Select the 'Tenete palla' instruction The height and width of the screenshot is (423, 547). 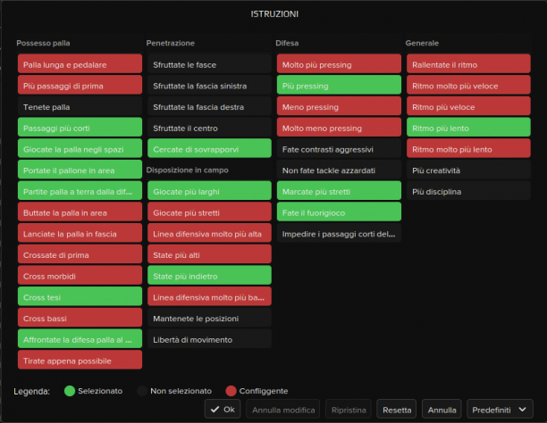(x=80, y=106)
